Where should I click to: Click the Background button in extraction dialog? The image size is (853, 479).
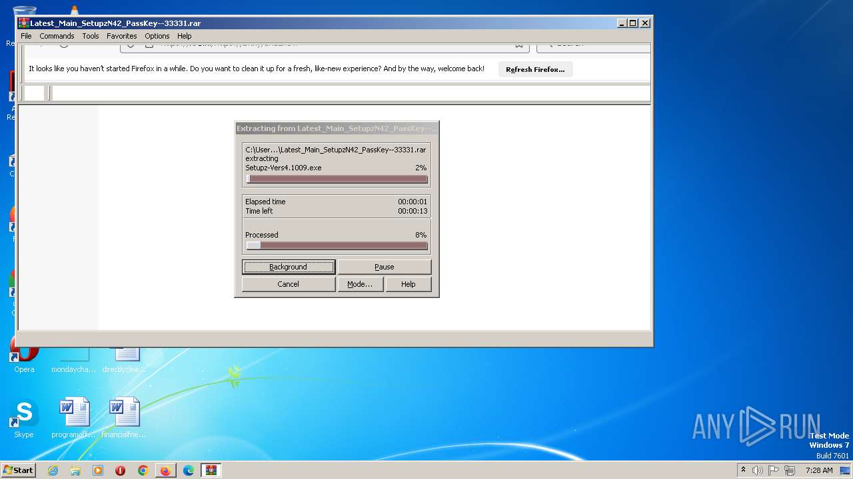pos(289,267)
